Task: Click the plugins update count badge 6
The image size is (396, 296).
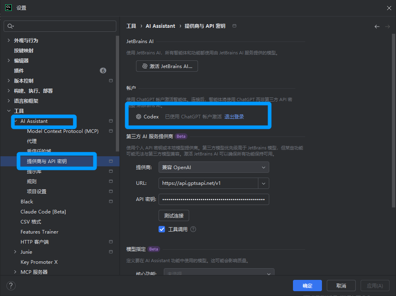Action: (103, 70)
